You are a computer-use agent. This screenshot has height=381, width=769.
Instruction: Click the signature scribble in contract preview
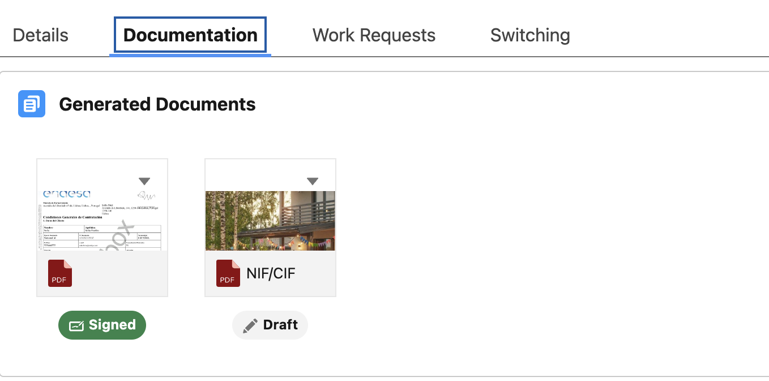[x=146, y=196]
